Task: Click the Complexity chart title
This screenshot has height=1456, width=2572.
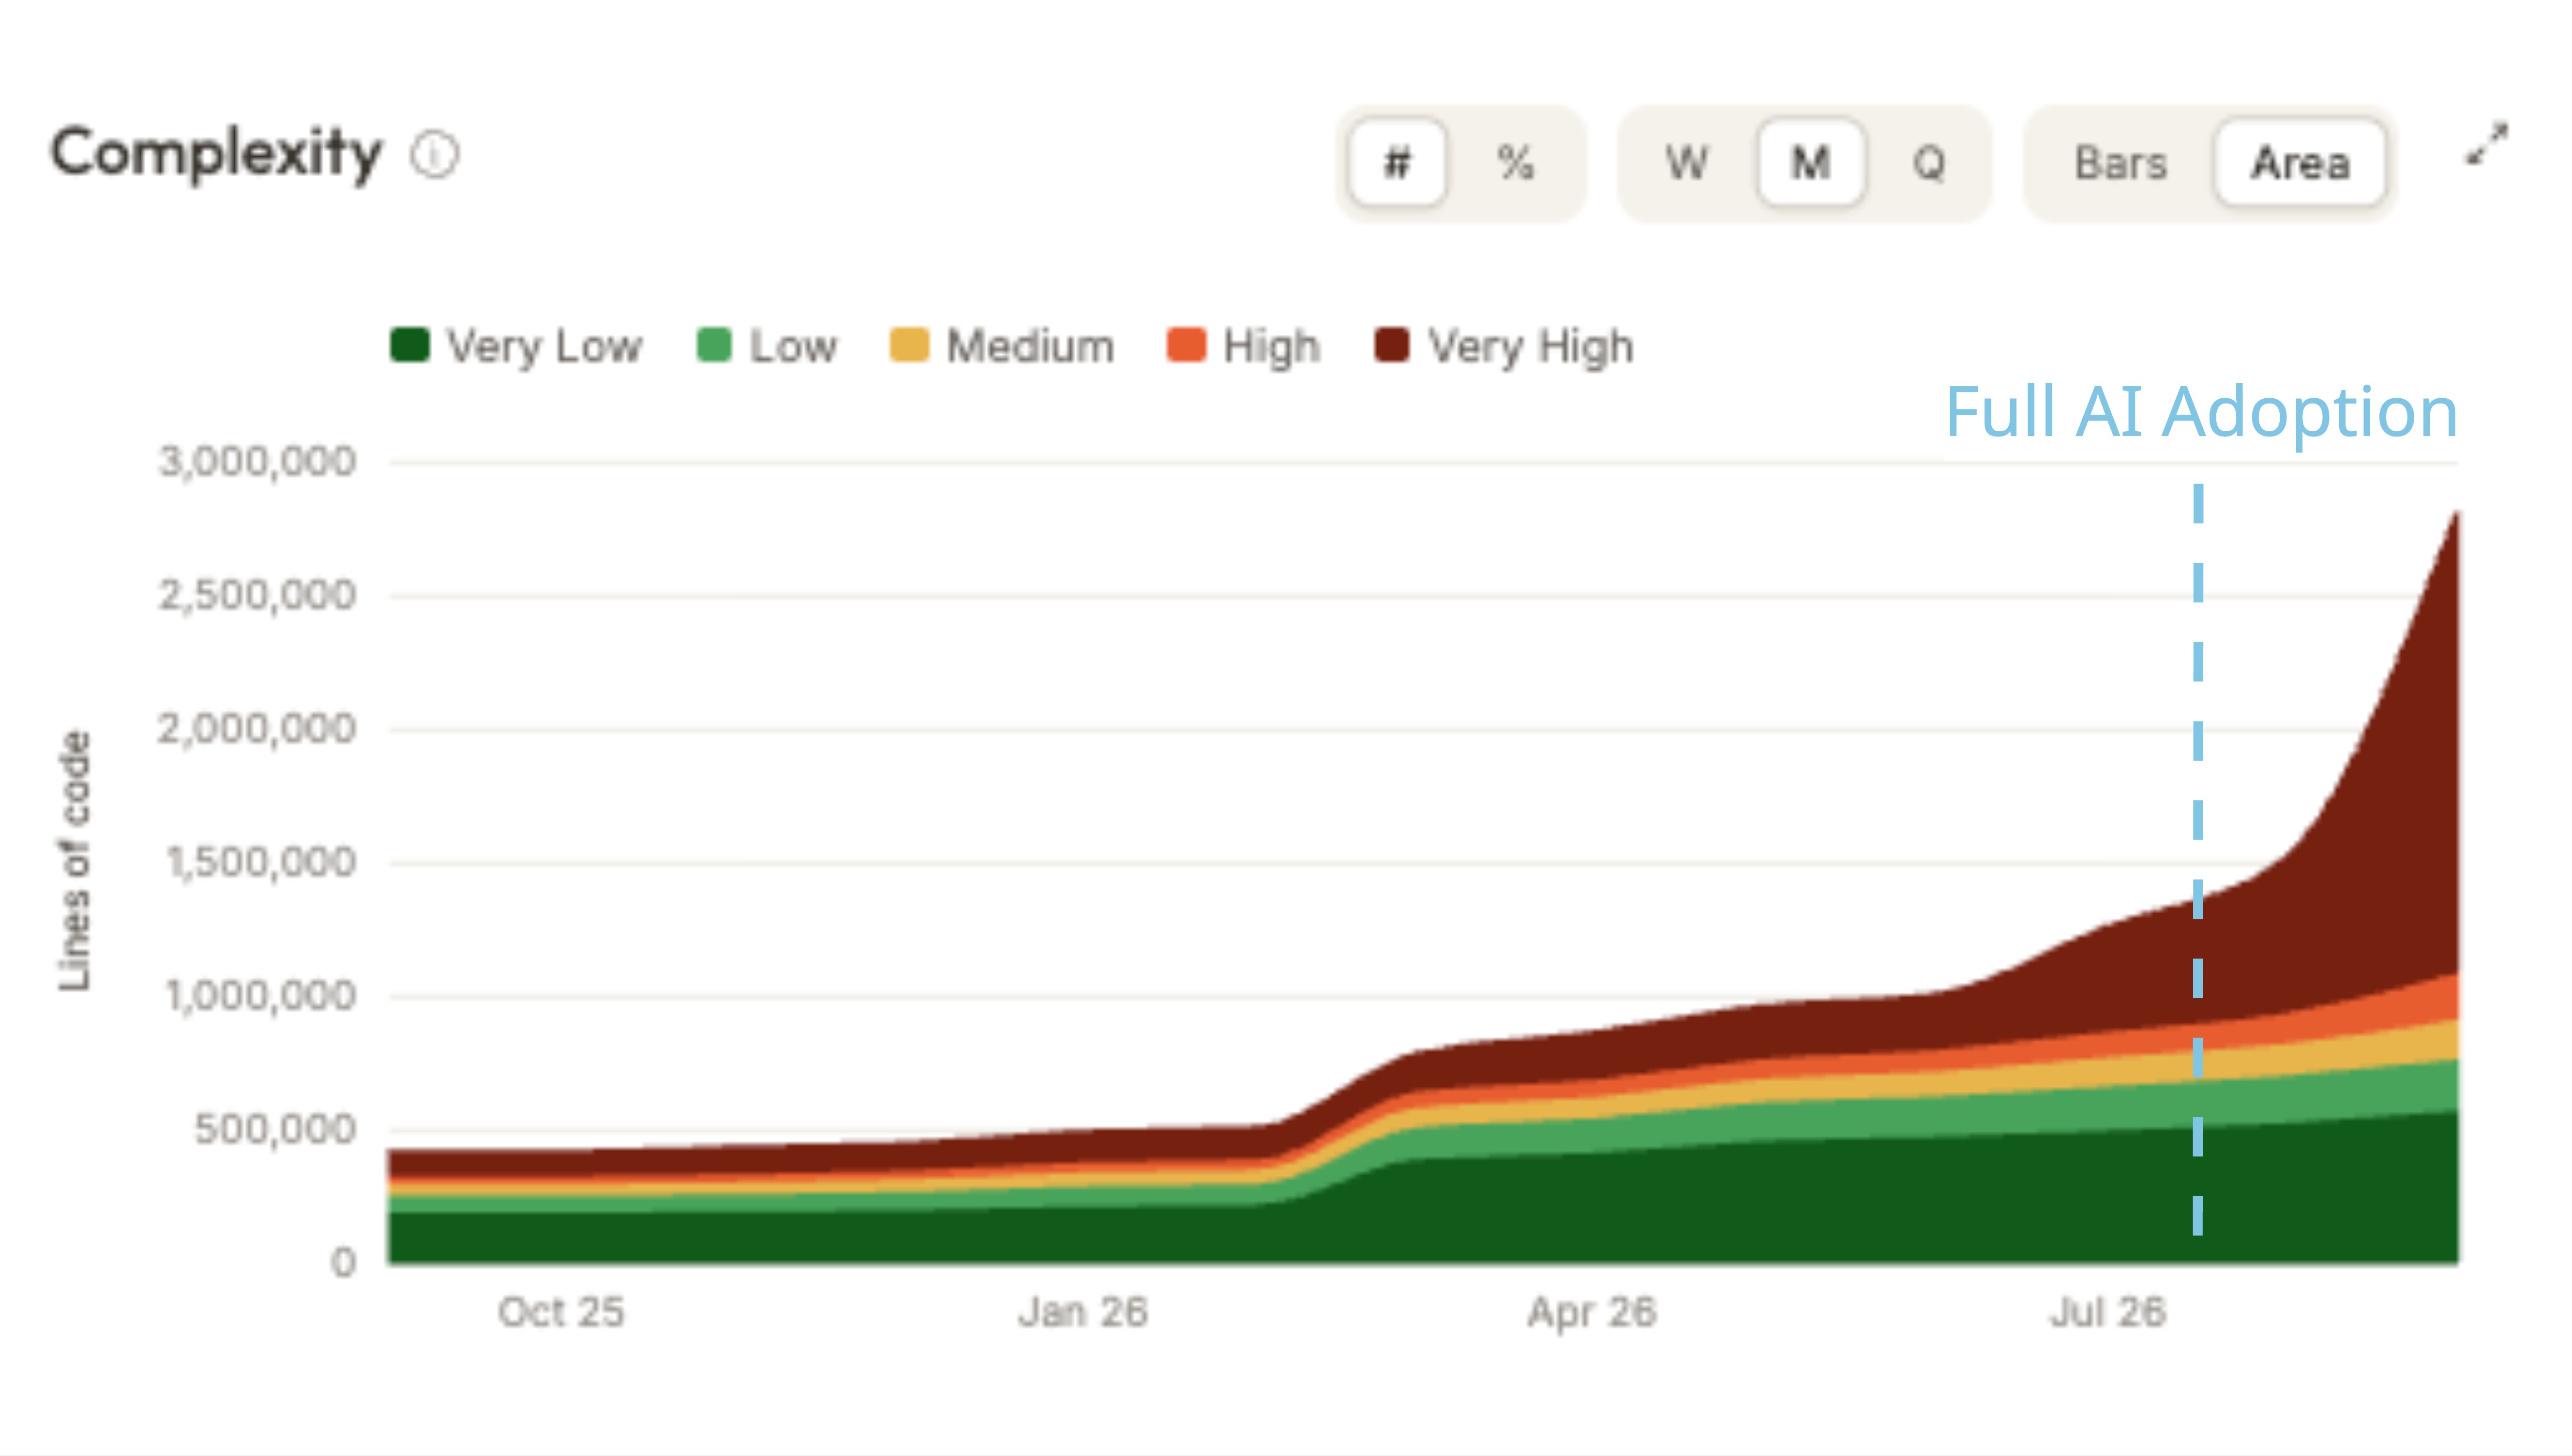Action: (x=216, y=155)
